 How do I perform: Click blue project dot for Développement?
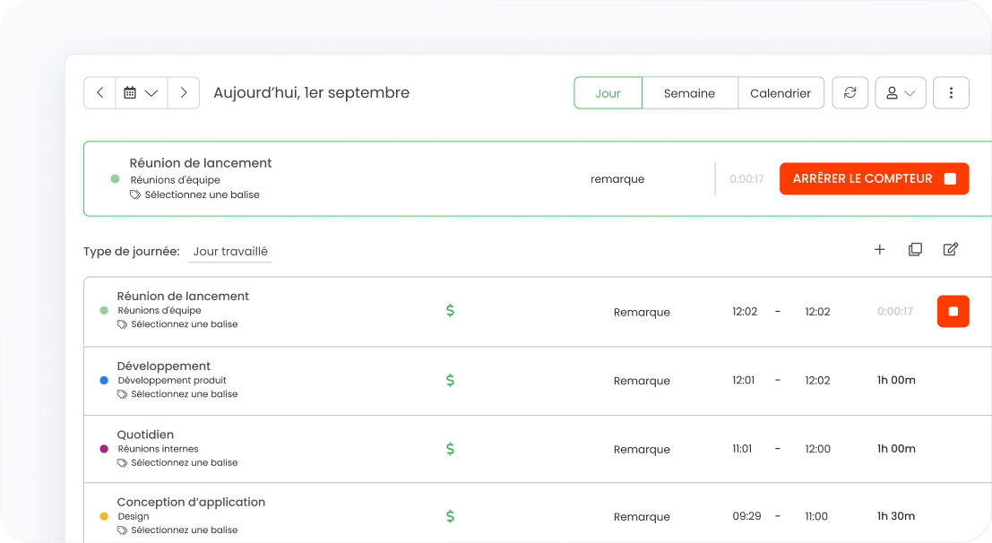click(104, 380)
